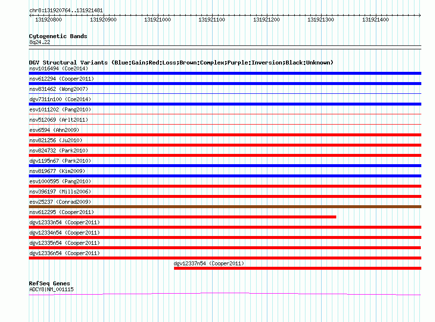This screenshot has height=322, width=435.
Task: Click ruler position 131920900
Action: 103,20
